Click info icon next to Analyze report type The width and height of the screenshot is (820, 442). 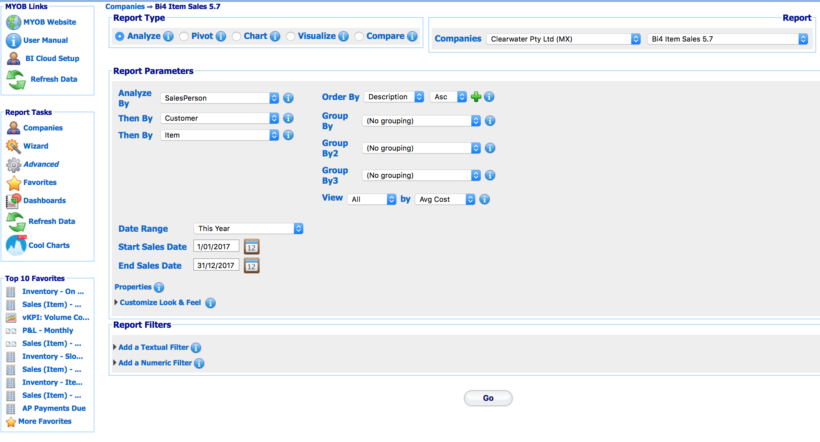pyautogui.click(x=168, y=36)
